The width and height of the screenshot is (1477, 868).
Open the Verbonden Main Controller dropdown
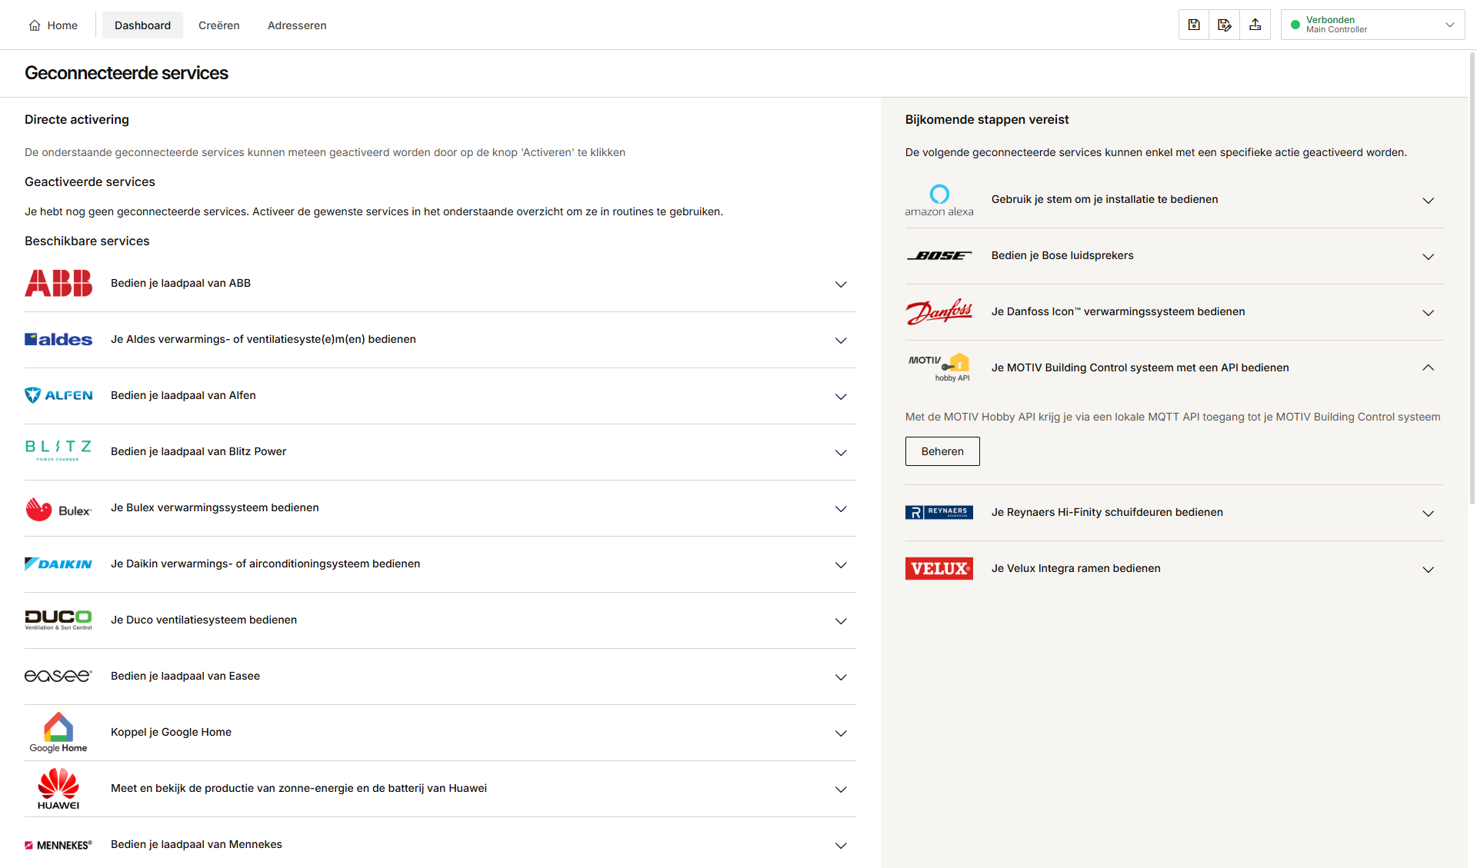tap(1372, 25)
